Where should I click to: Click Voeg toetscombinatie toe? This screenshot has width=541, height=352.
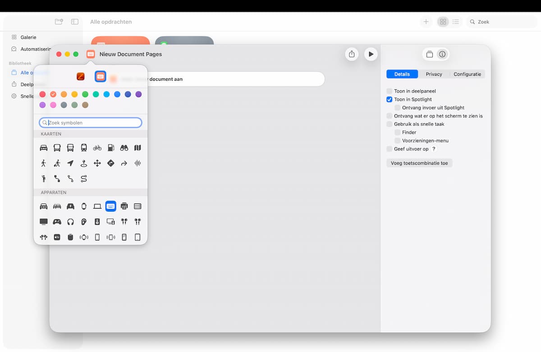click(x=419, y=163)
